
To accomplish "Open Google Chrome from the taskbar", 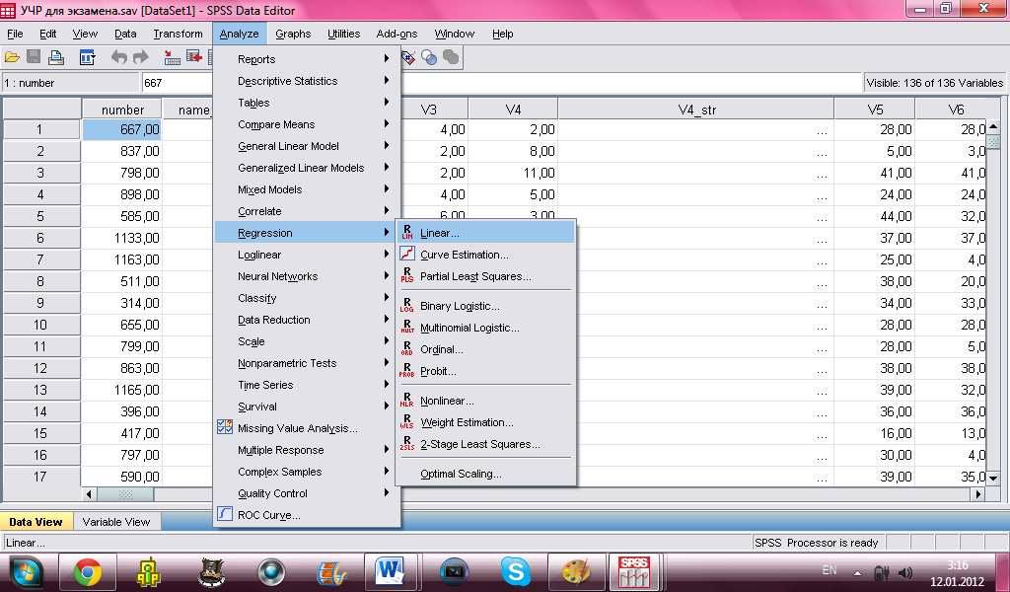I will [x=88, y=571].
